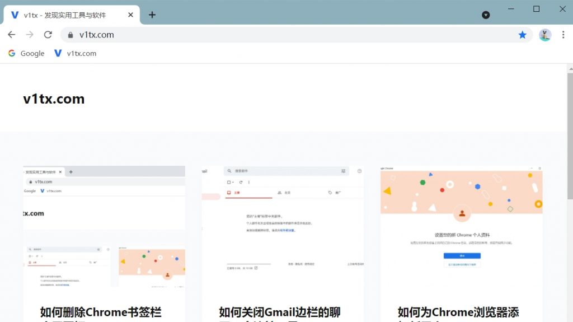
Task: Go back to the previous page
Action: (11, 35)
